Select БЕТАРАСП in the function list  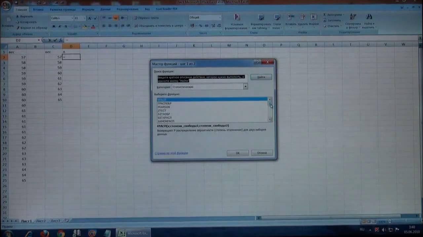click(212, 118)
